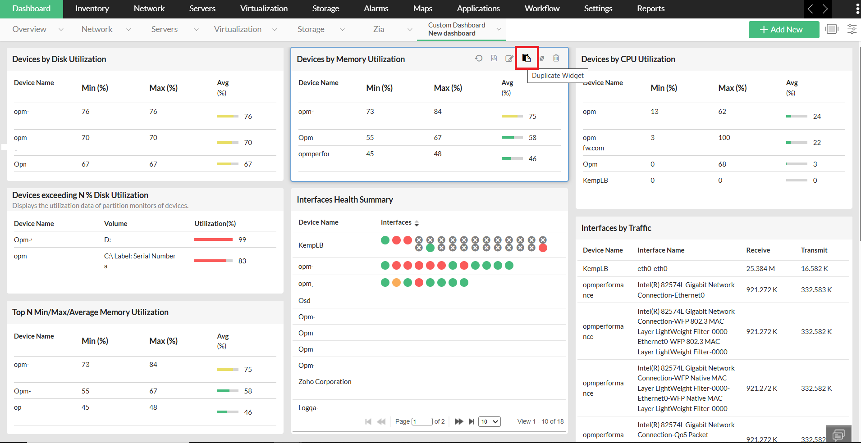Open the Alarms menu
This screenshot has width=861, height=443.
coord(376,9)
